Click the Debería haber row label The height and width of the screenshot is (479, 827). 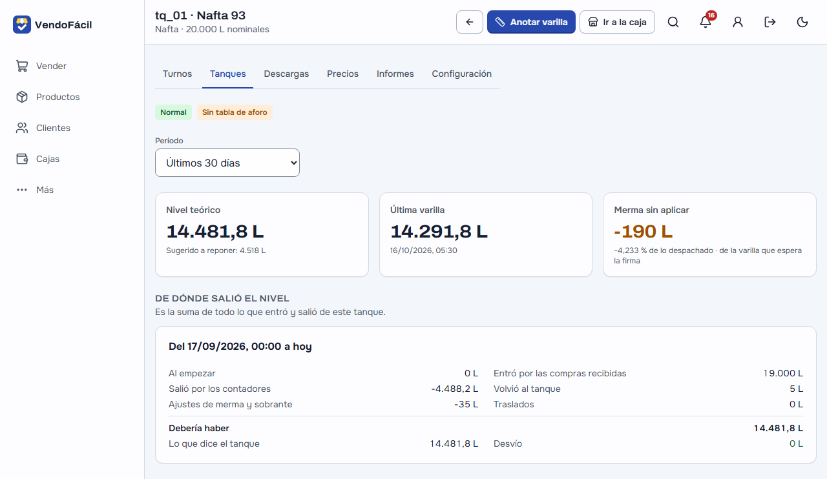199,428
